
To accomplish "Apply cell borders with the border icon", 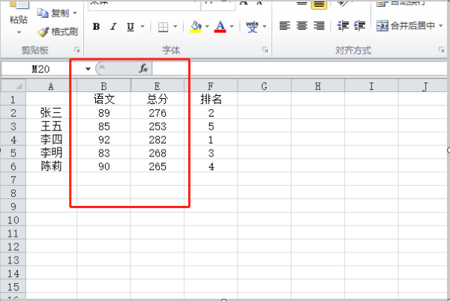I will 163,27.
